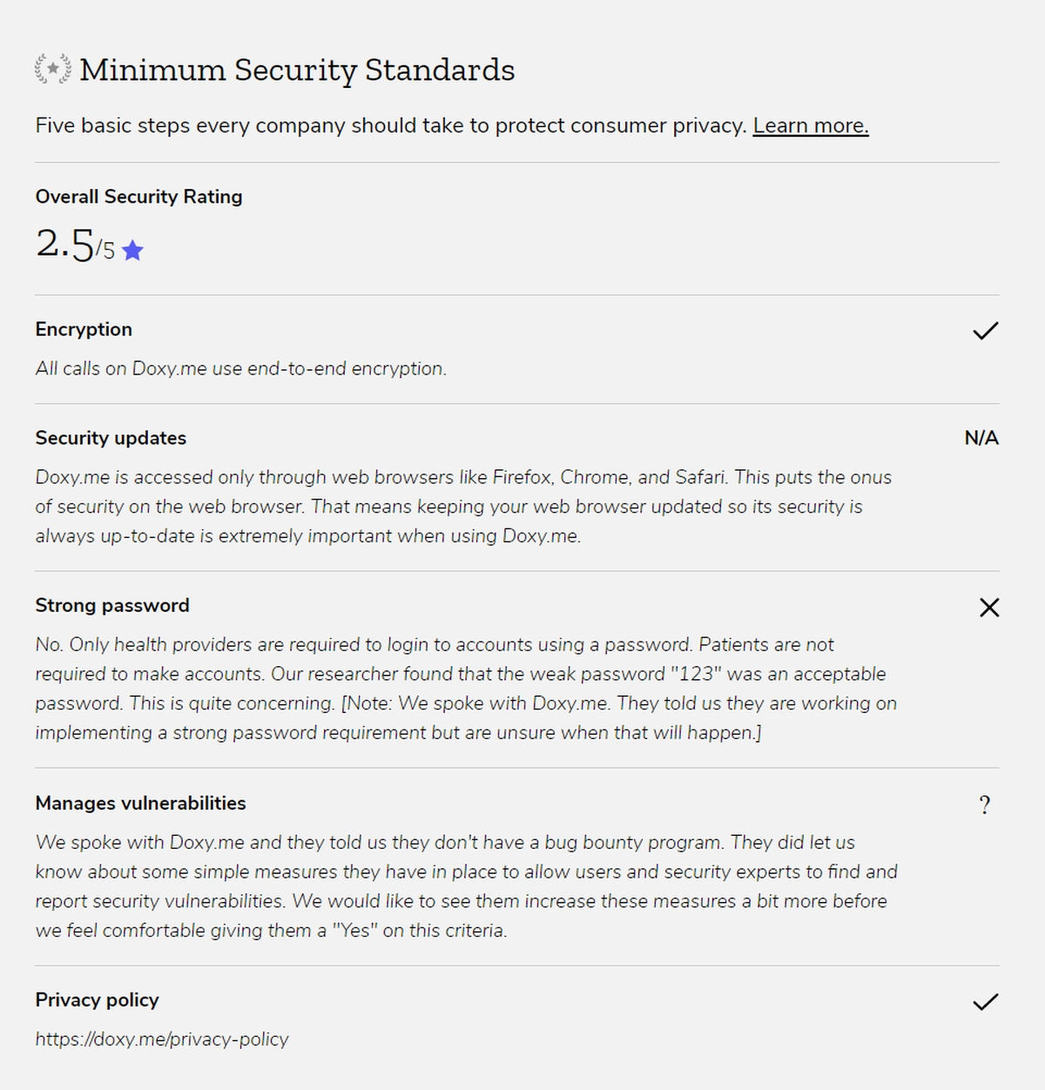Click the weak password "123" paragraph

(466, 689)
